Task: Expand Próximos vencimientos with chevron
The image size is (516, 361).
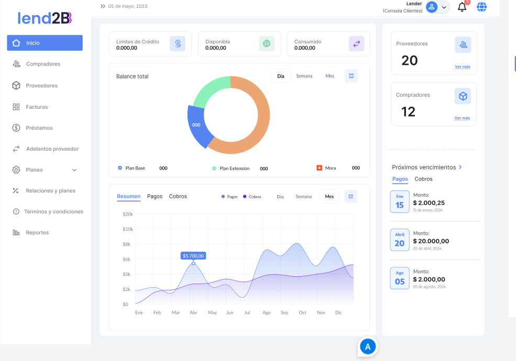Action: (x=460, y=167)
